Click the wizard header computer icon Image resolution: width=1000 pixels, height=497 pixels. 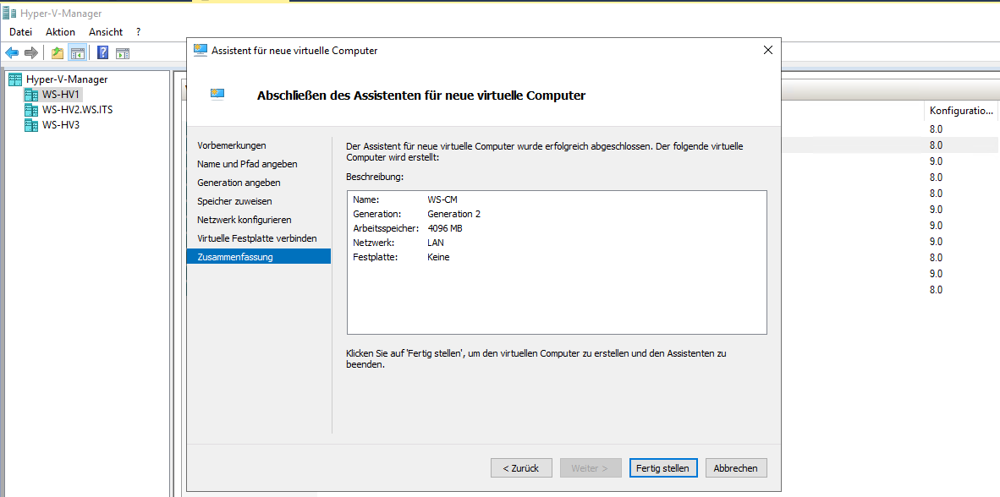(217, 95)
